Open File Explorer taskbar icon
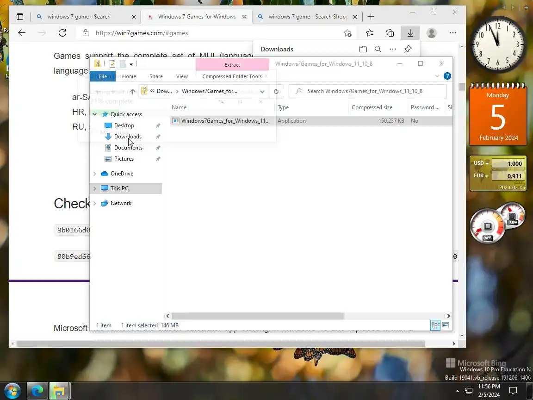The width and height of the screenshot is (533, 400). pyautogui.click(x=60, y=391)
